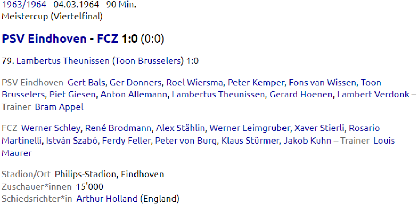Open Roel Wiersma player page
Screen dimensions: 418x204
[194, 83]
